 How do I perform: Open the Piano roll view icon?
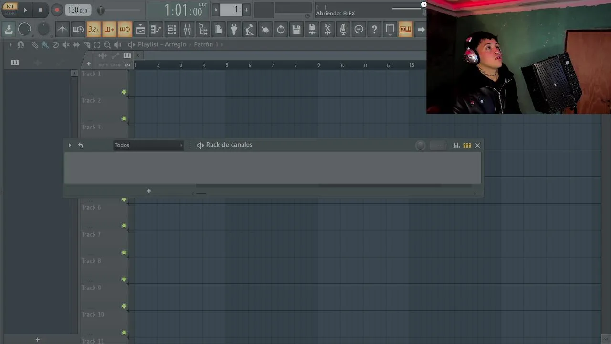pyautogui.click(x=156, y=30)
